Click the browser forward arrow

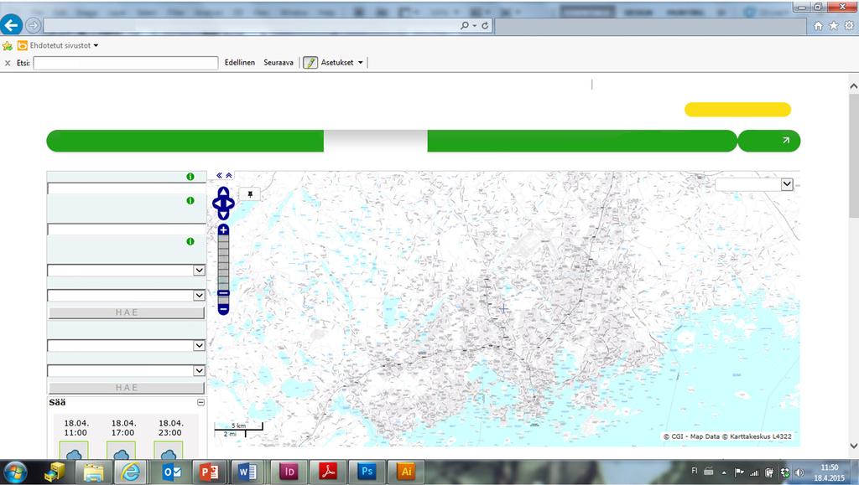coord(33,25)
